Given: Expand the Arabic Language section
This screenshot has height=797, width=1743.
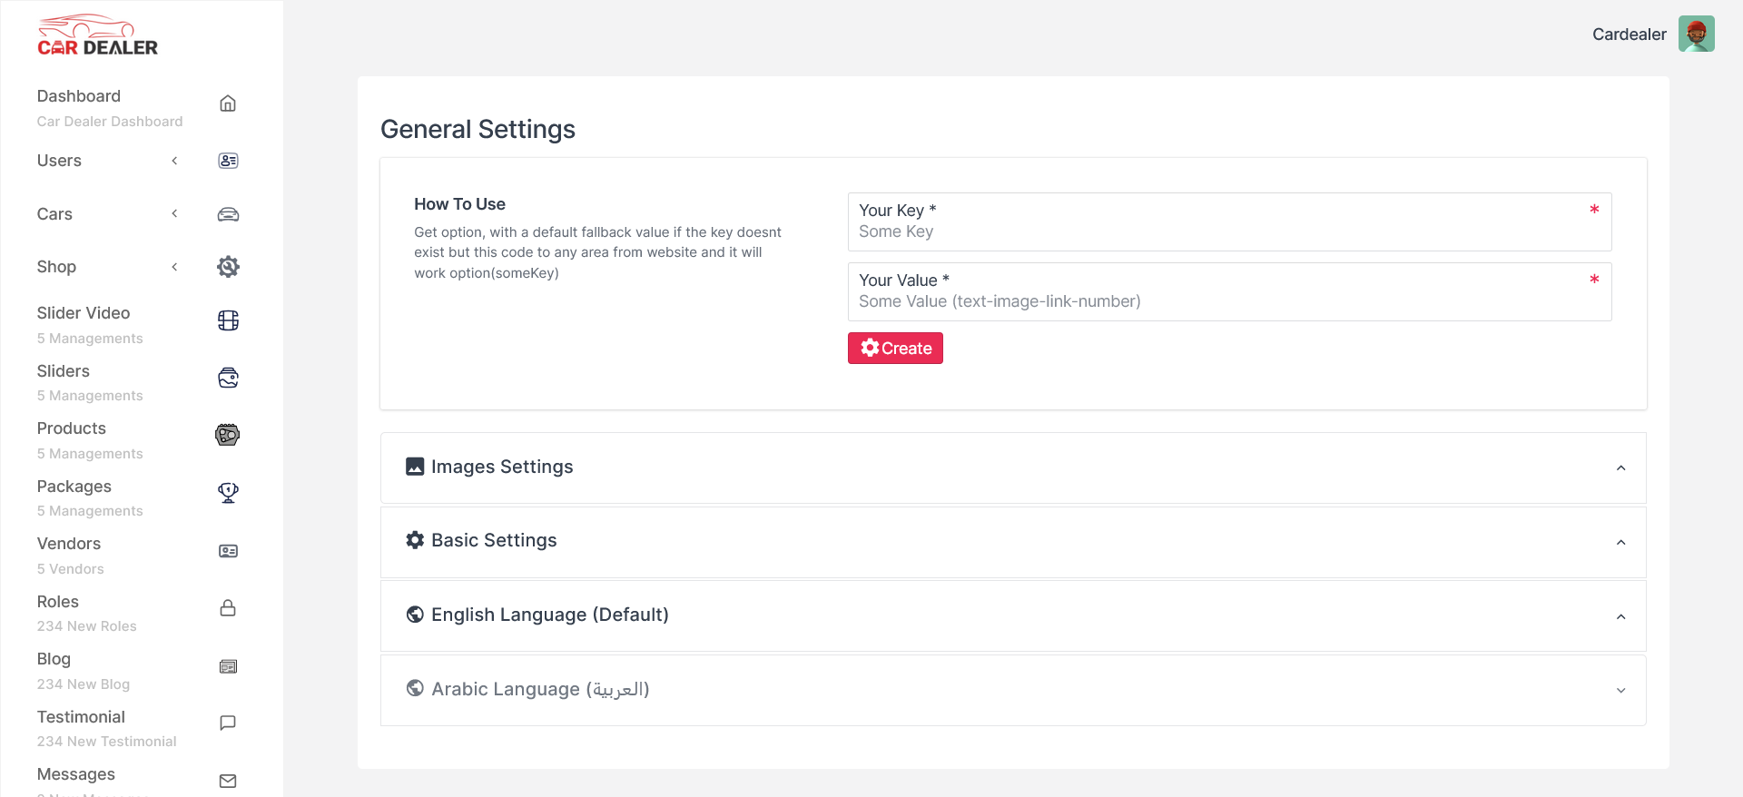Looking at the screenshot, I should tap(1620, 691).
